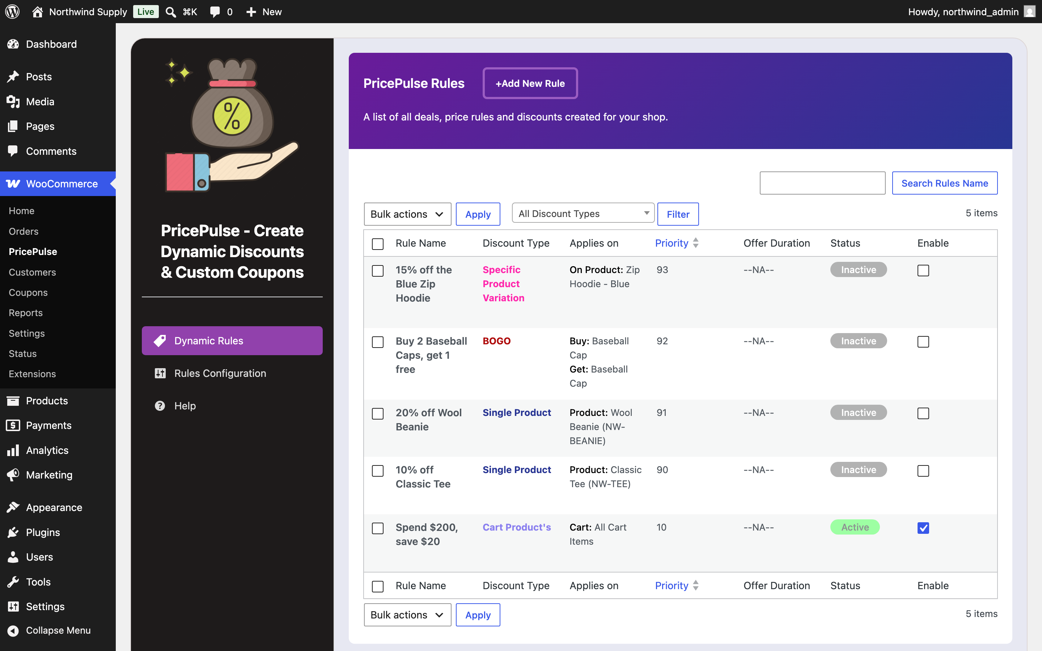Click the Comments icon in sidebar
This screenshot has height=651, width=1042.
[x=13, y=151]
